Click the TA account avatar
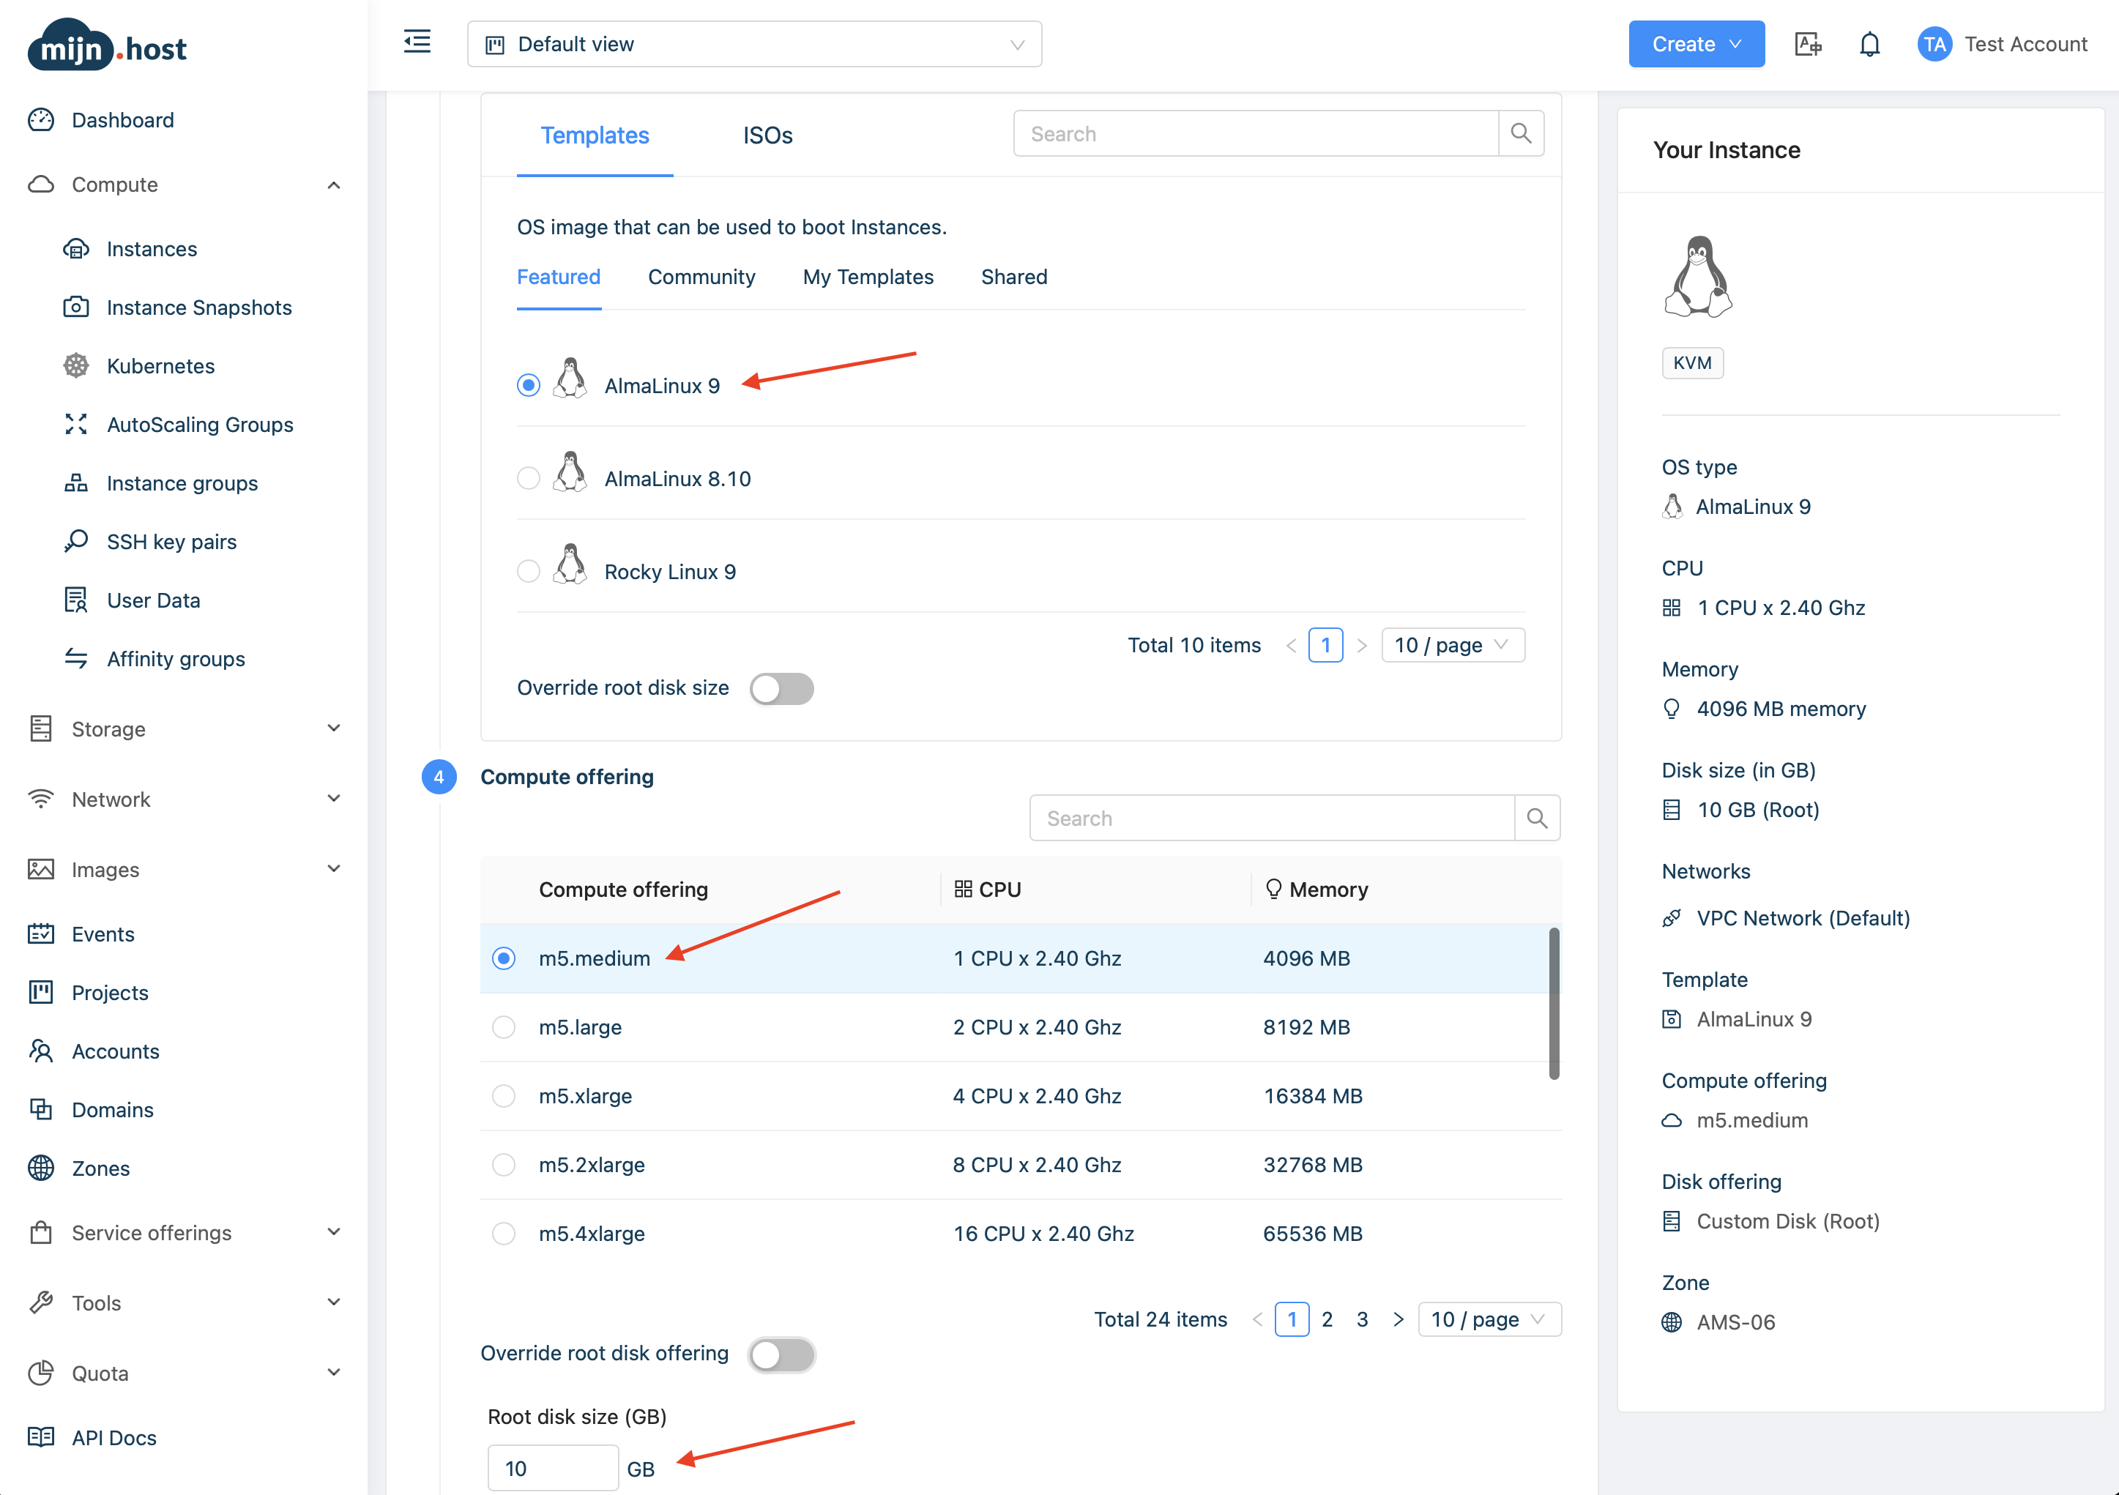The height and width of the screenshot is (1495, 2119). pos(1934,45)
